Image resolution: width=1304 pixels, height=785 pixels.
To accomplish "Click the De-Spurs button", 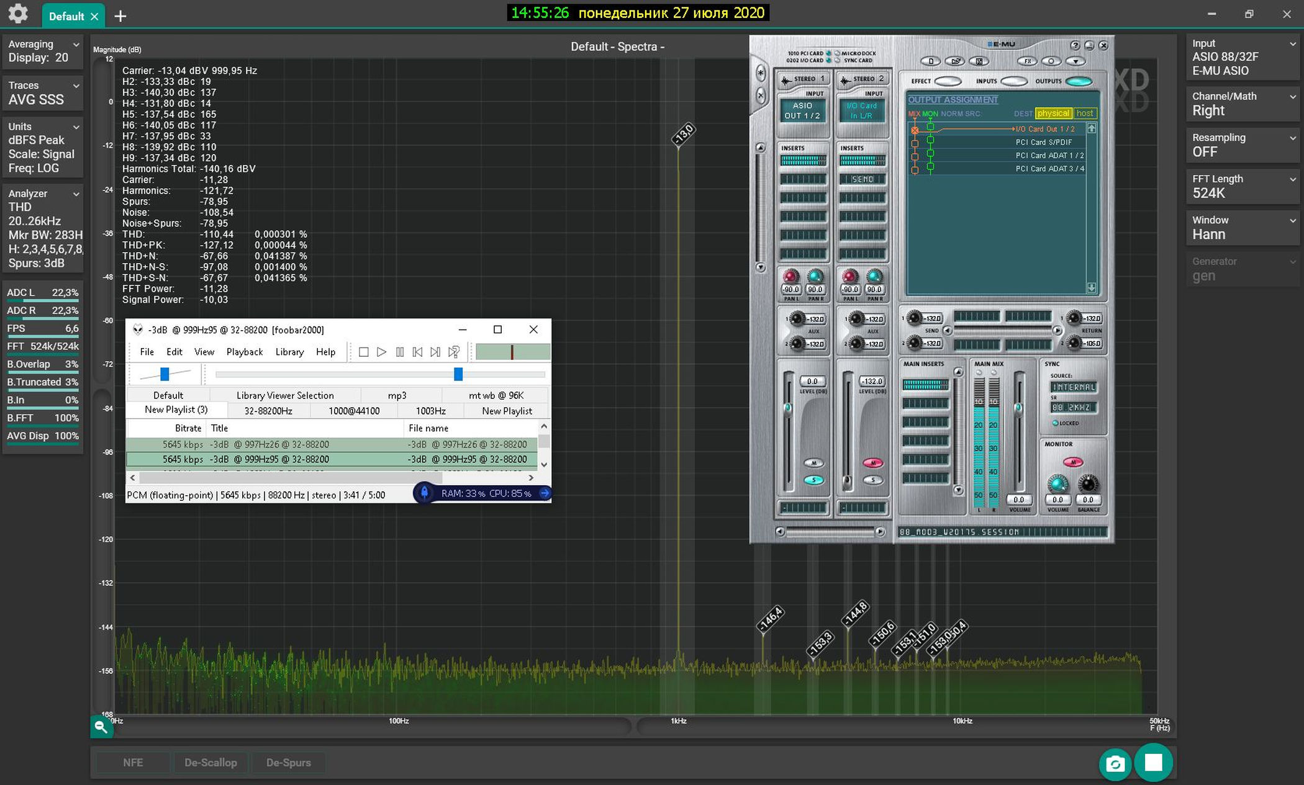I will click(289, 763).
